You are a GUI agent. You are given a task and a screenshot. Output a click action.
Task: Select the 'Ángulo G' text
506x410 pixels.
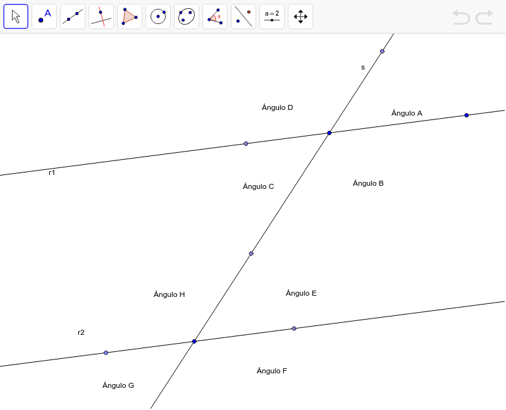tap(118, 385)
